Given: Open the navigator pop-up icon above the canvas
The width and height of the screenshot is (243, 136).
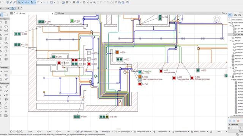Looking at the screenshot, I should click(x=223, y=13).
